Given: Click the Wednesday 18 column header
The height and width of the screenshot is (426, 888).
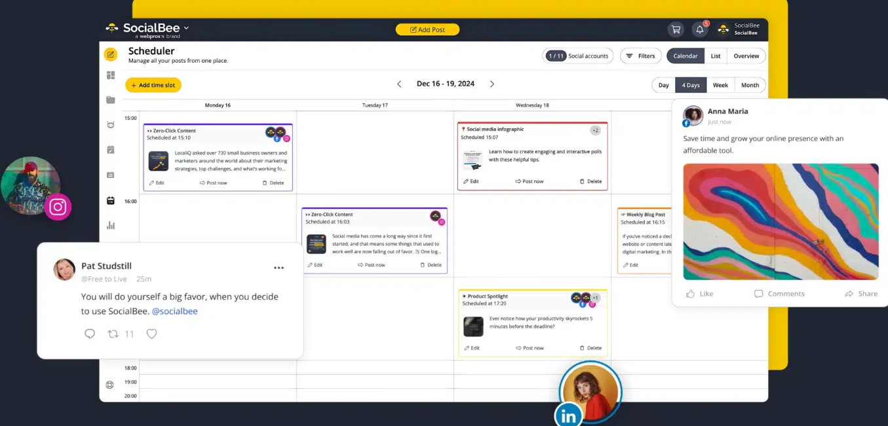Looking at the screenshot, I should coord(532,105).
